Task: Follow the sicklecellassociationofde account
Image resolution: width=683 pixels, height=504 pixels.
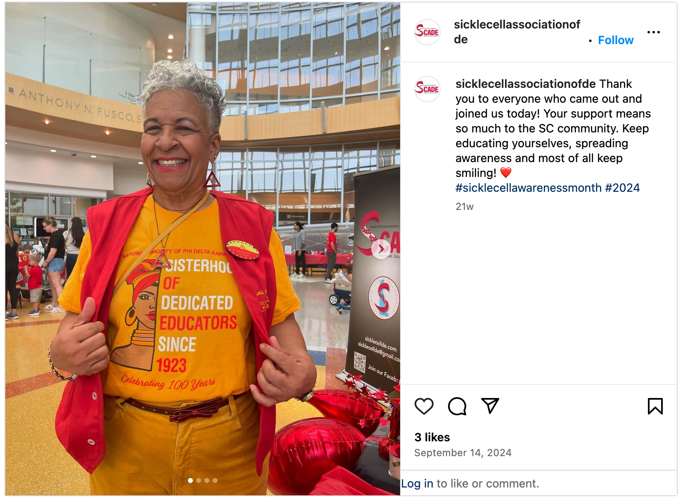Action: (x=616, y=40)
